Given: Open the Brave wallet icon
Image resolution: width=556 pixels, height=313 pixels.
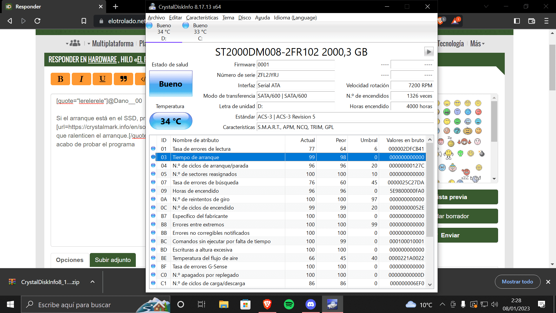Looking at the screenshot, I should point(532,21).
